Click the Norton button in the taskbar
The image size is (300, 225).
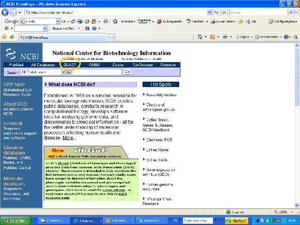pos(237,221)
